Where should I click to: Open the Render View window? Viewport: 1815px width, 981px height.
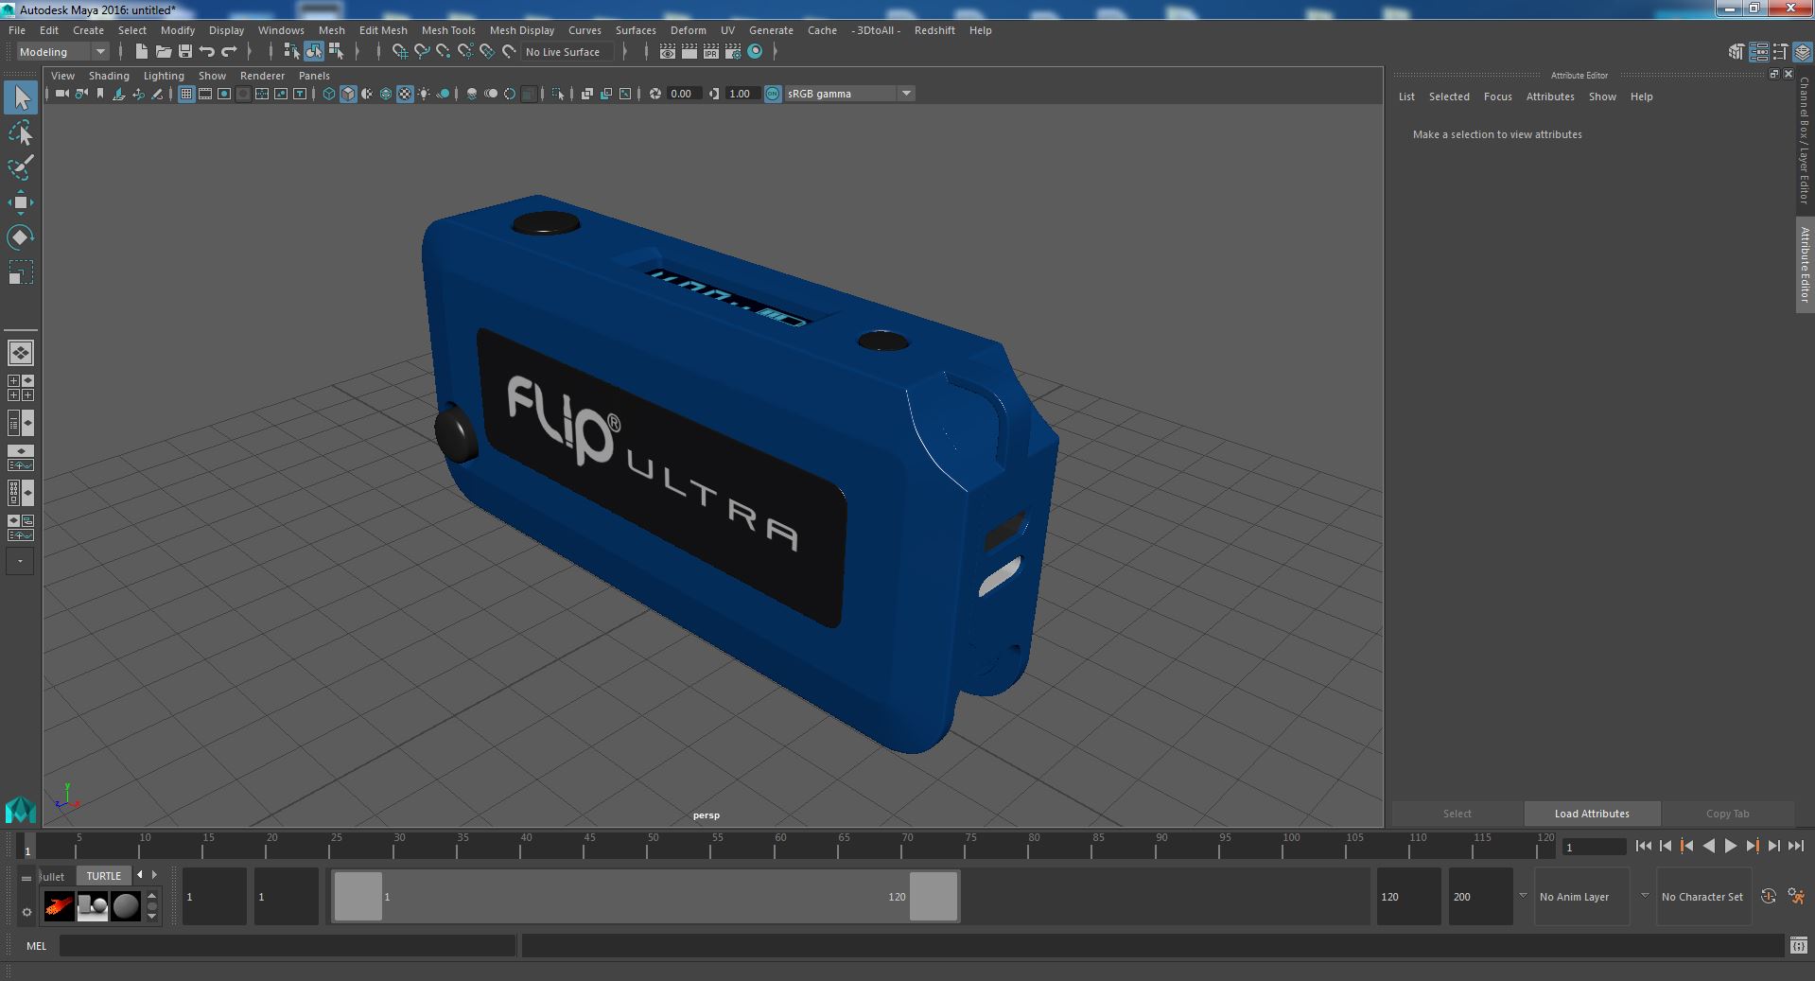(x=668, y=52)
